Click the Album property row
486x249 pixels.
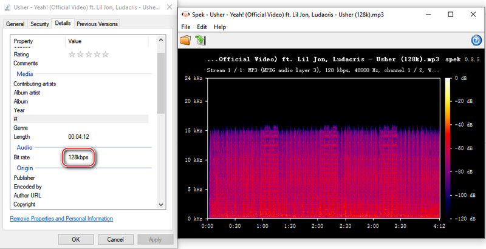pos(80,101)
